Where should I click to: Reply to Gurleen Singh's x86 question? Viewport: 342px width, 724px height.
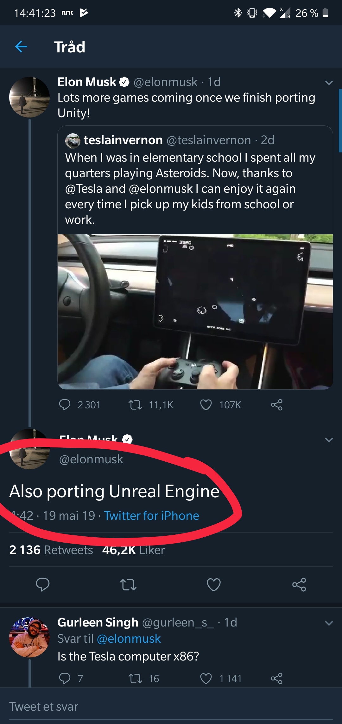pyautogui.click(x=65, y=679)
